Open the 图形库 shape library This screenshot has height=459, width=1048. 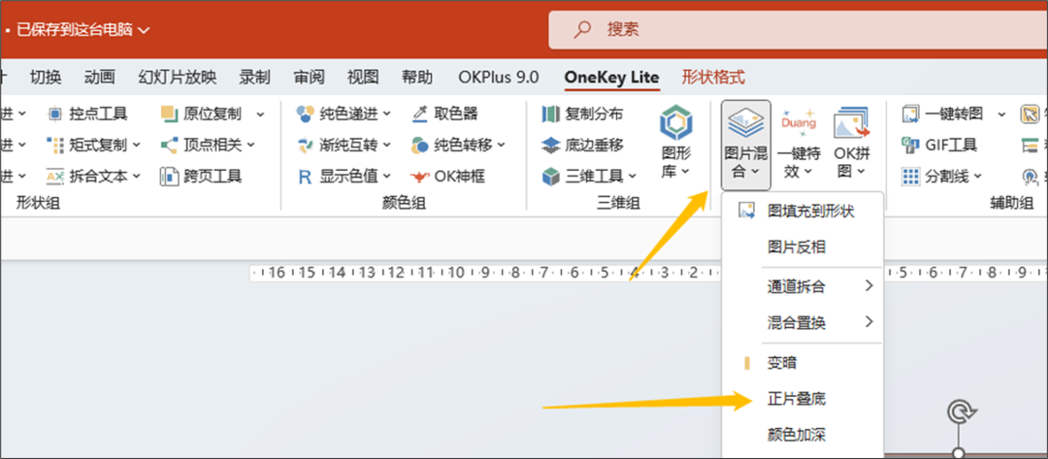(676, 143)
